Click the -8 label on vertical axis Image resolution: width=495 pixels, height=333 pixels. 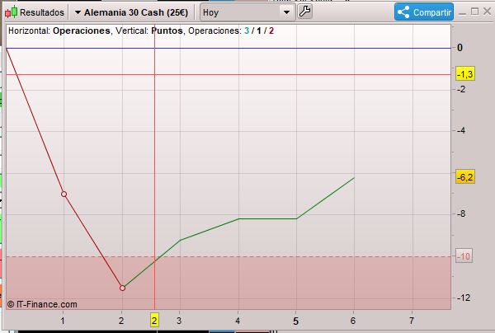tap(461, 213)
